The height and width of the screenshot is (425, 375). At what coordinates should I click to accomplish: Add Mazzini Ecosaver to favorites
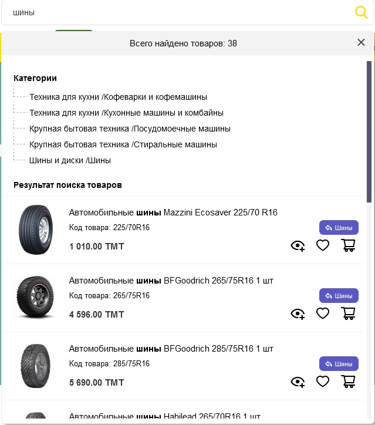tap(323, 245)
